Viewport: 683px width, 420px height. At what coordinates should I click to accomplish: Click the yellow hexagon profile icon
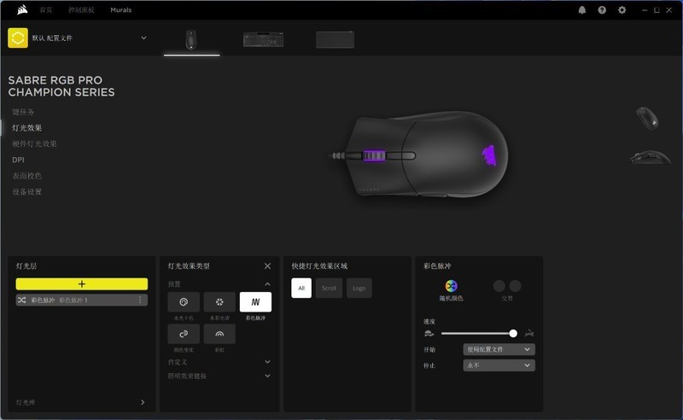coord(18,38)
